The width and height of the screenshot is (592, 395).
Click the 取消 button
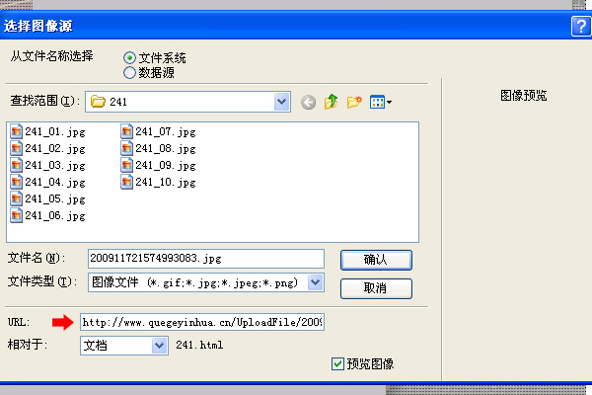(375, 288)
